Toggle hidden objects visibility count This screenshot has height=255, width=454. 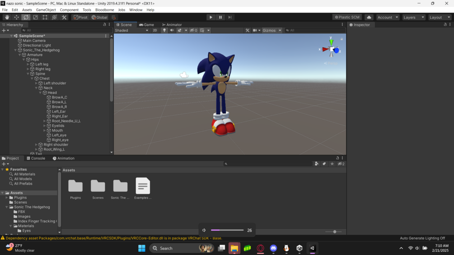(193, 30)
